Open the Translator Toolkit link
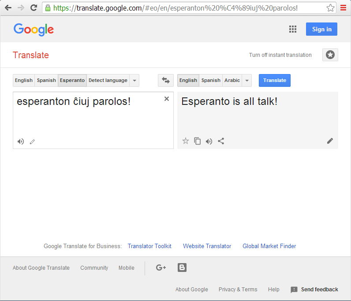The image size is (351, 301). pos(149,246)
